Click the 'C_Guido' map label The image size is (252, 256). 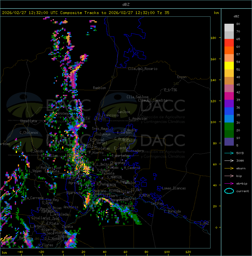click(x=37, y=151)
